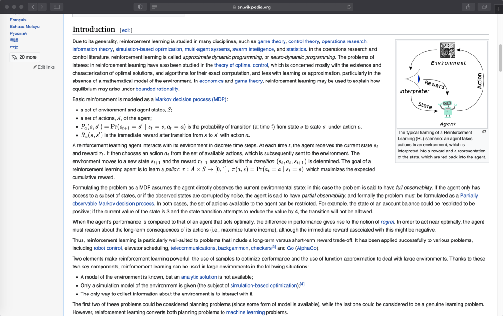503x316 pixels.
Task: Enlarge the reinforcement learning diagram icon
Action: click(x=484, y=131)
